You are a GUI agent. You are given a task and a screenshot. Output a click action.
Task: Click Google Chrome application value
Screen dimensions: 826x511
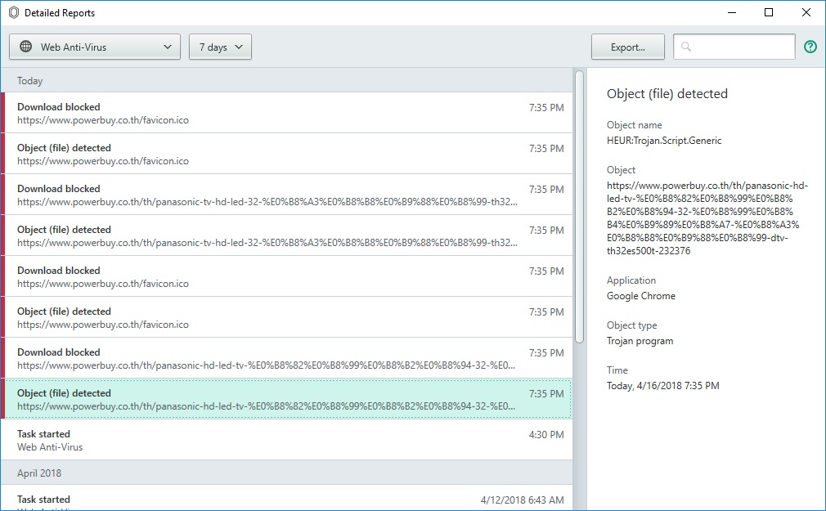[641, 296]
